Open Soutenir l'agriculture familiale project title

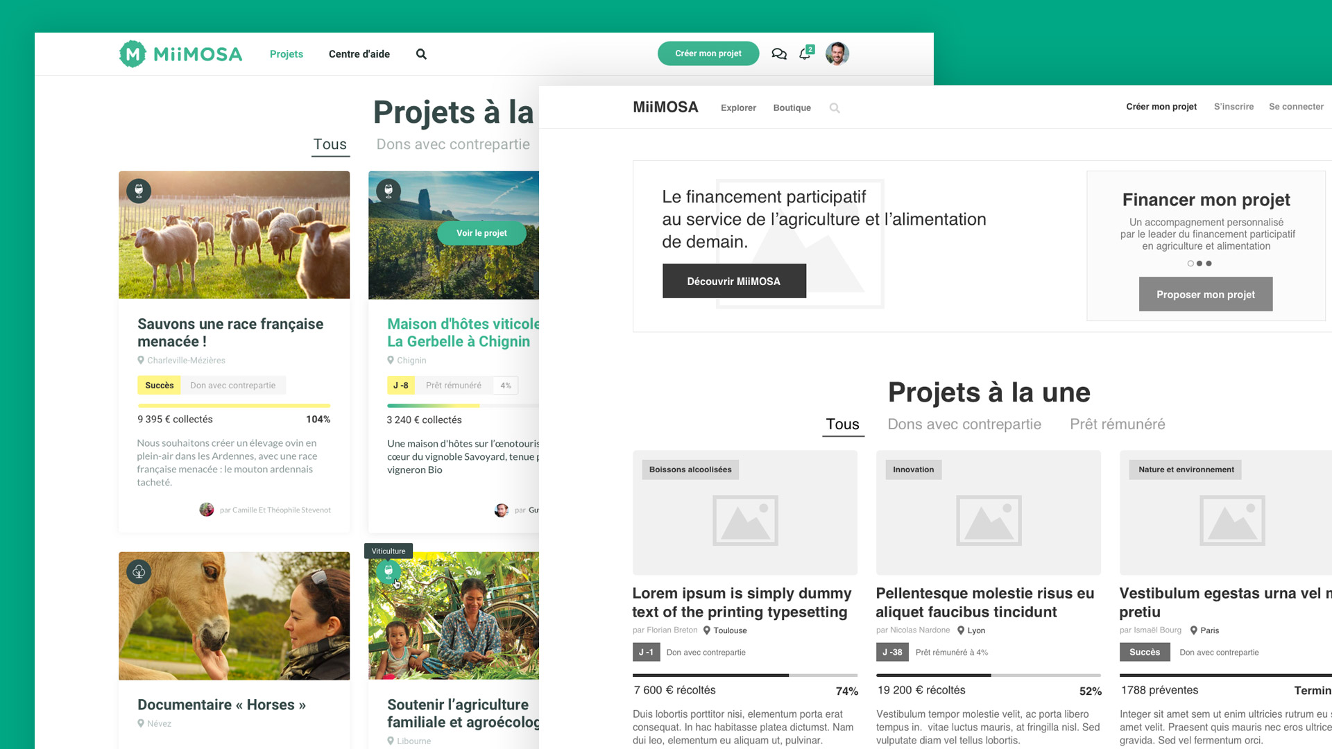[x=463, y=714]
